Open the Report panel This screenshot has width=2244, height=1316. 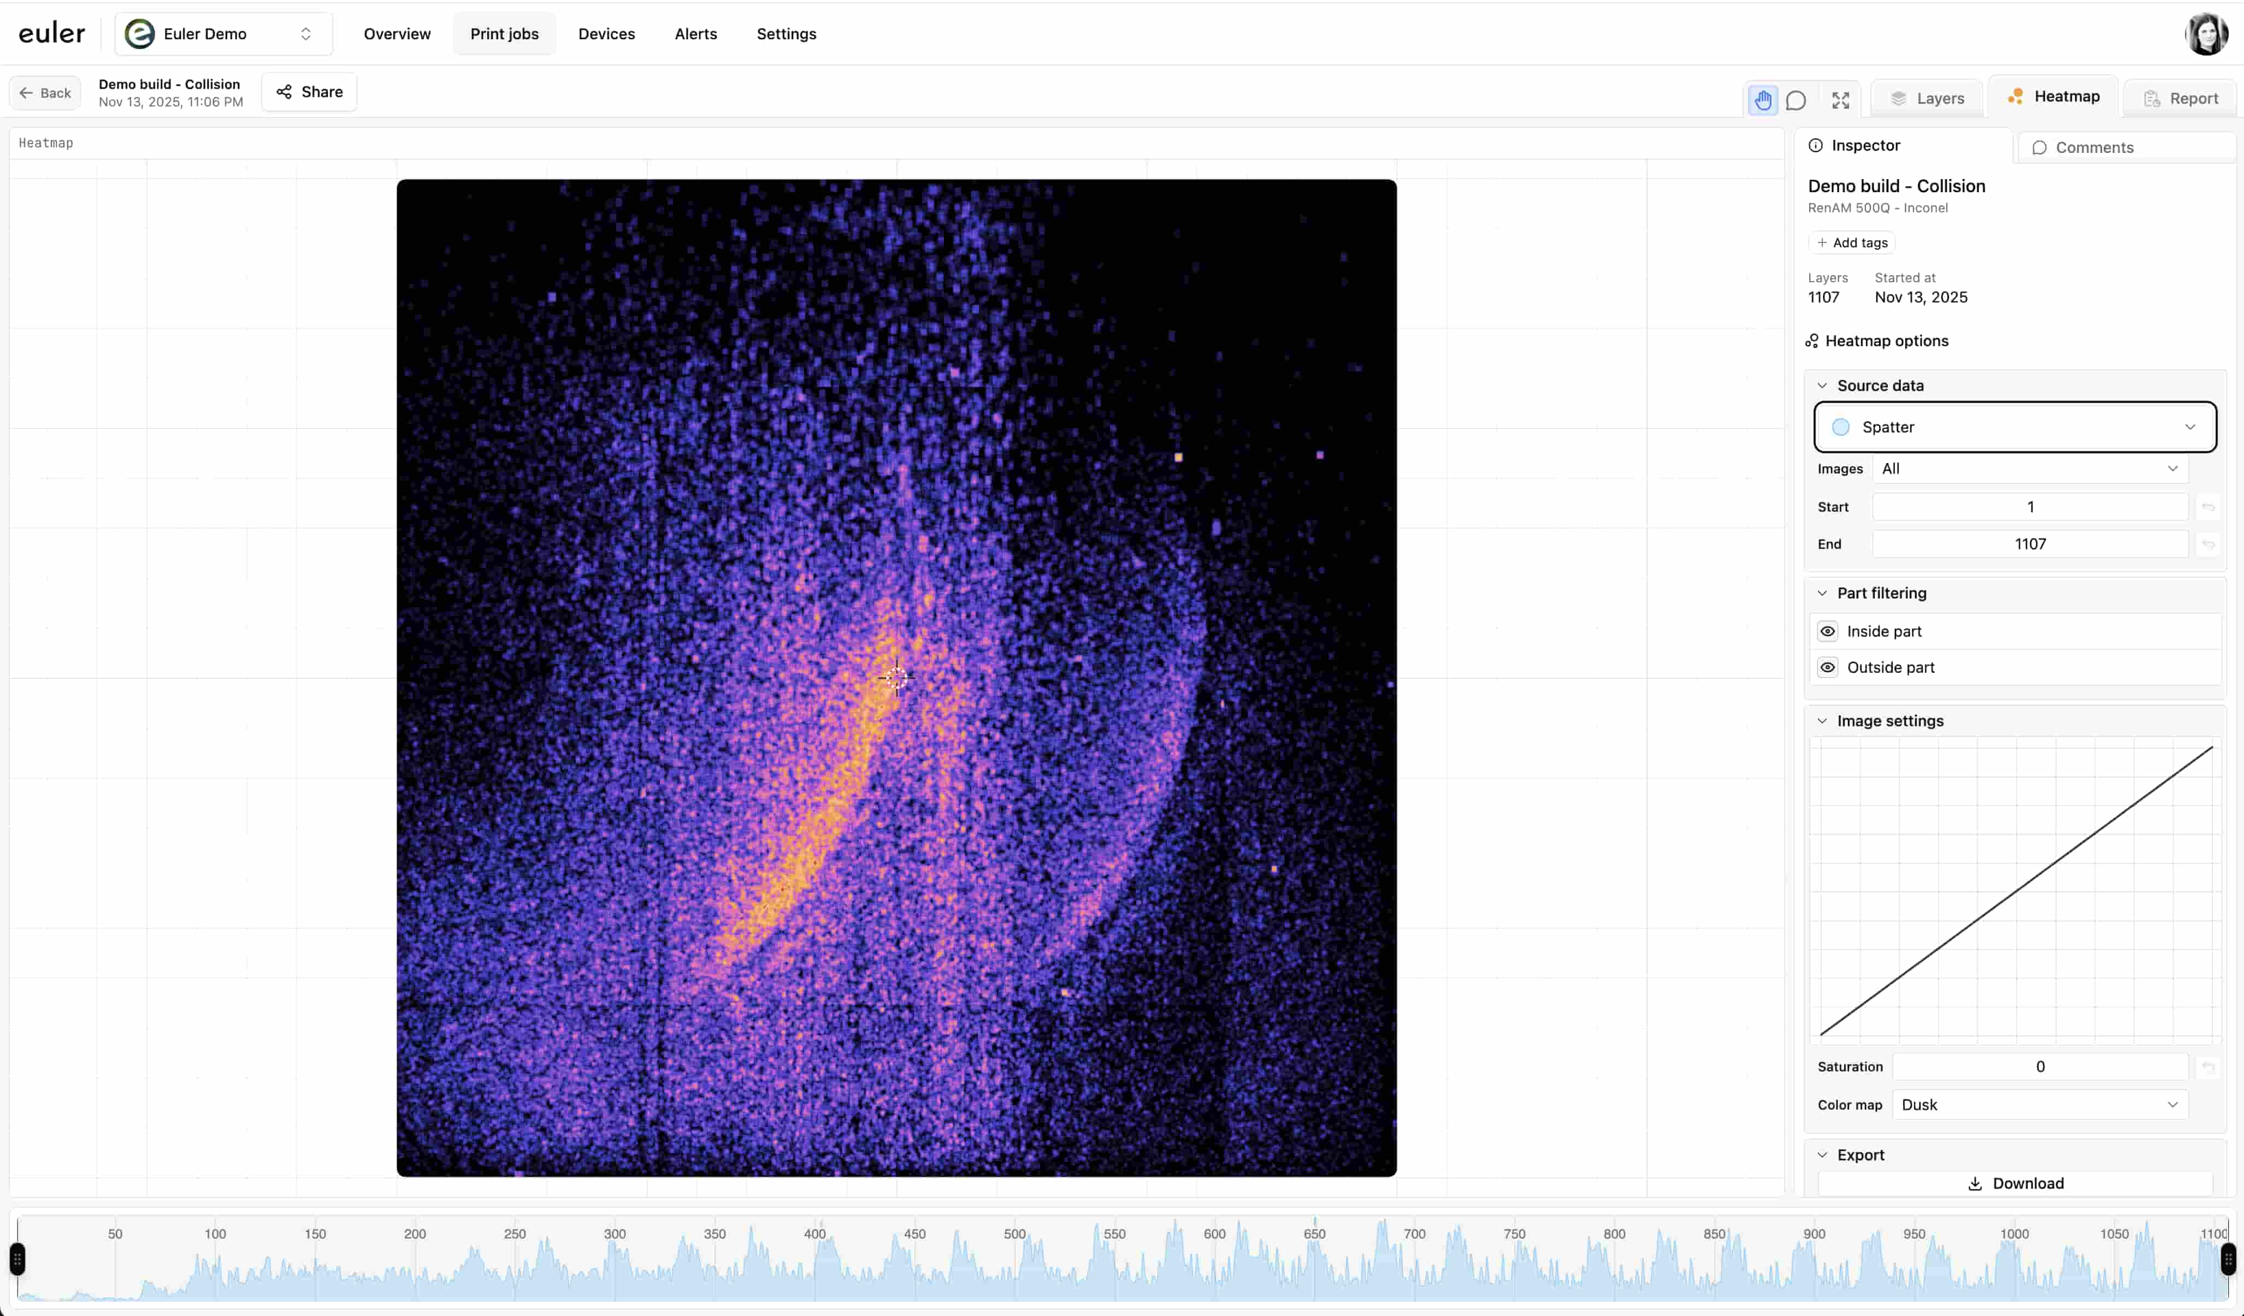(x=2181, y=98)
